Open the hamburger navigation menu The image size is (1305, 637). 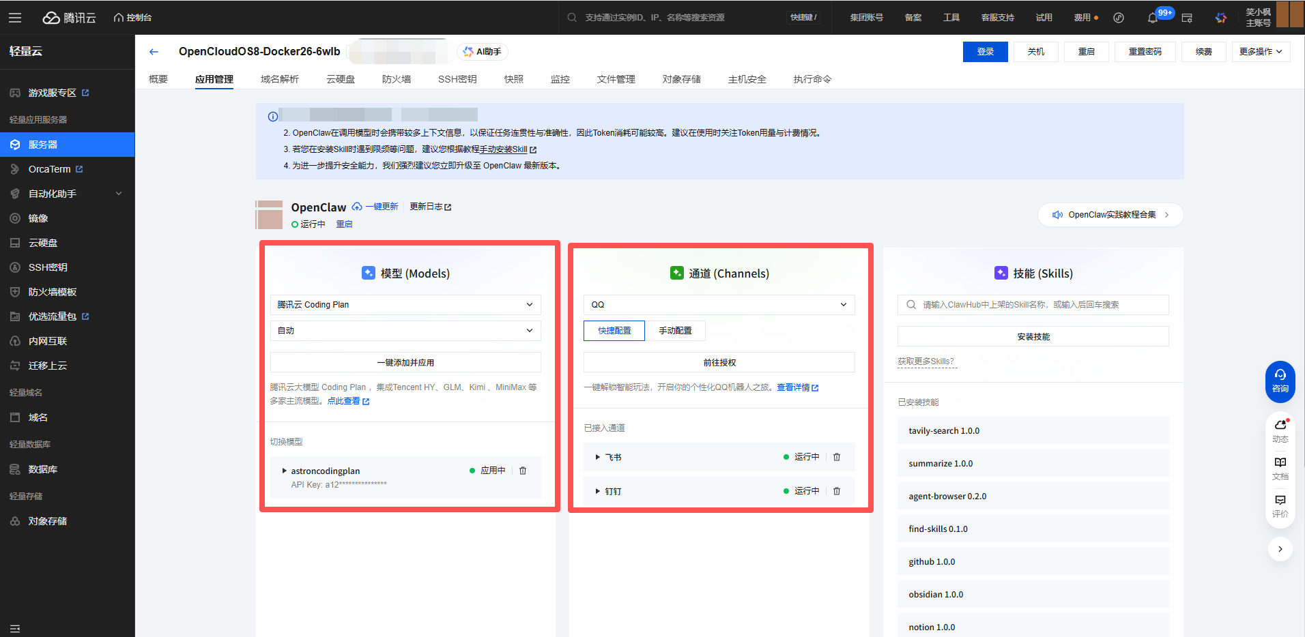pos(15,18)
